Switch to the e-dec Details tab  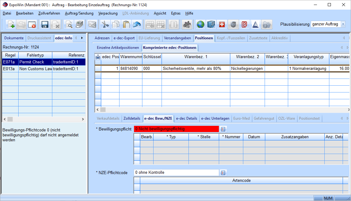pyautogui.click(x=187, y=118)
